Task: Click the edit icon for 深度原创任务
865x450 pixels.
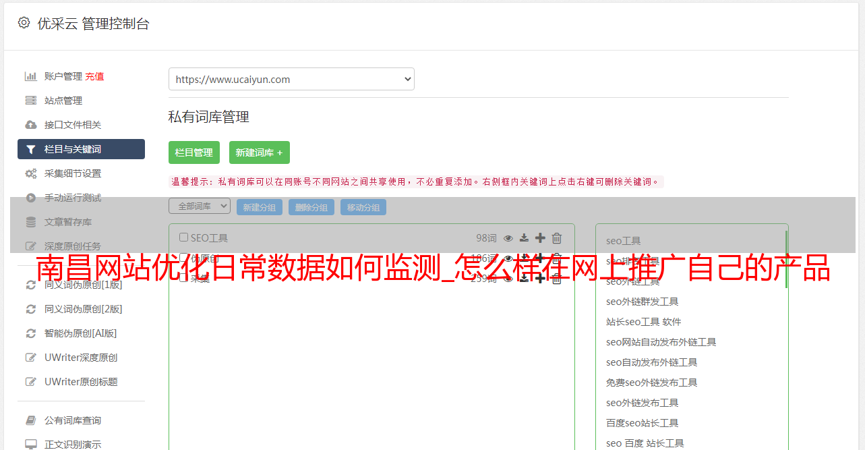Action: [x=30, y=246]
